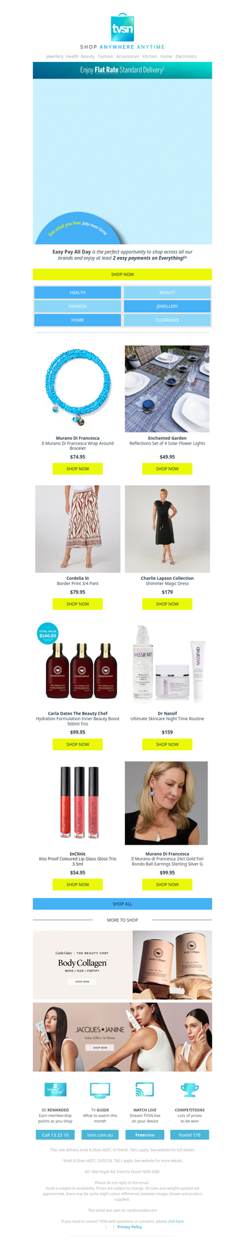The height and width of the screenshot is (1258, 245).
Task: Open the blue Shop All bar
Action: coord(123,903)
